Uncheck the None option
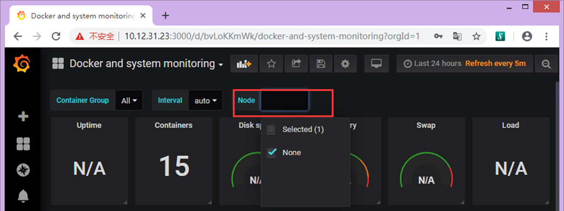 tap(271, 152)
